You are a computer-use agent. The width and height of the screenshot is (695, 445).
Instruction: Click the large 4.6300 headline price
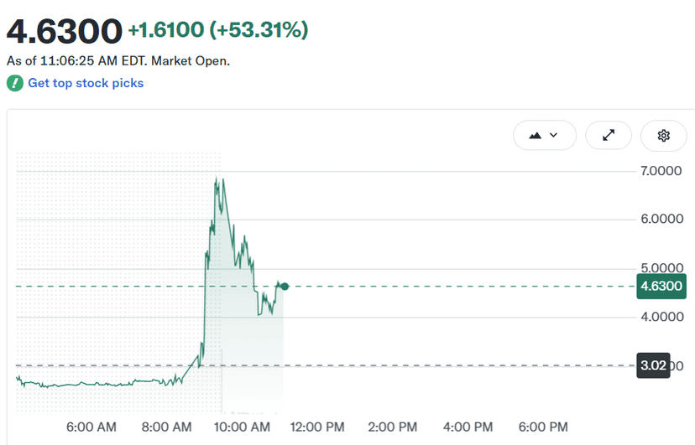65,31
